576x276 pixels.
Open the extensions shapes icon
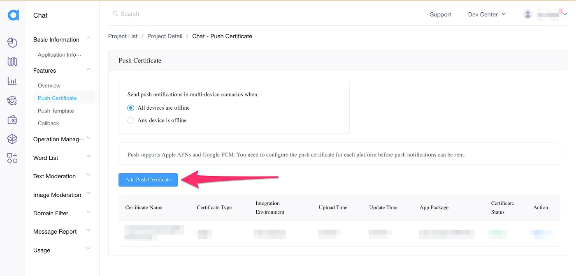[x=12, y=158]
